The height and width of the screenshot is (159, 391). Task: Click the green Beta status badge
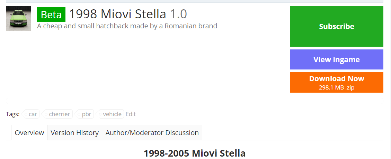pos(51,15)
